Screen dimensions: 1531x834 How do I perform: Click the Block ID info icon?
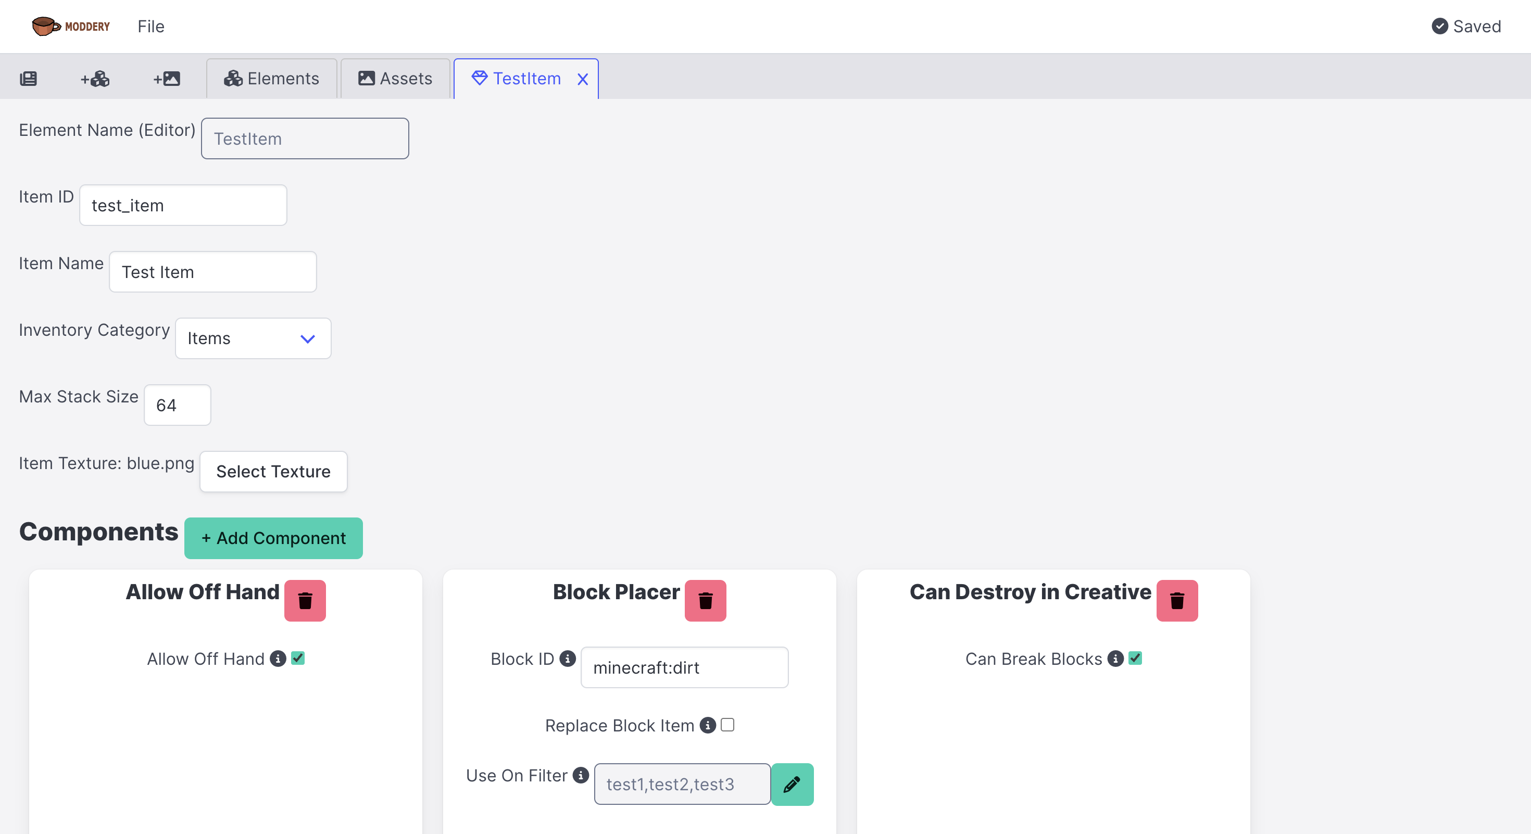tap(567, 658)
